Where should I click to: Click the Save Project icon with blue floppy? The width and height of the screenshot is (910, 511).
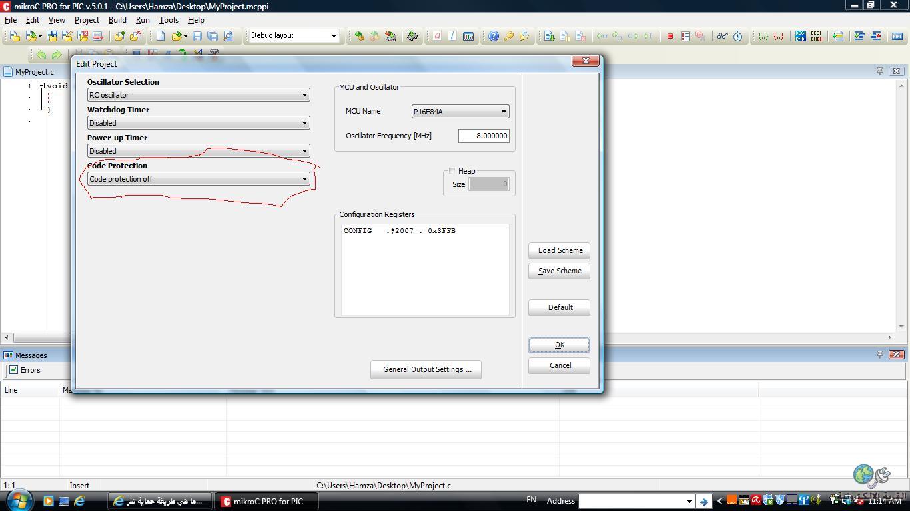point(51,36)
